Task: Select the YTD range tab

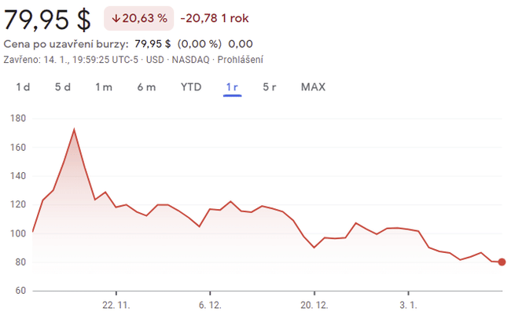Action: coord(191,87)
